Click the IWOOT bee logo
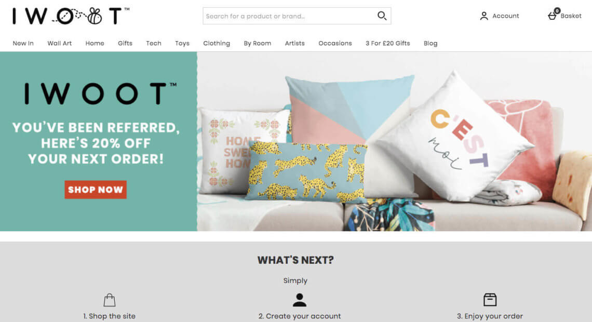Screen dimensions: 592x322 pos(71,16)
